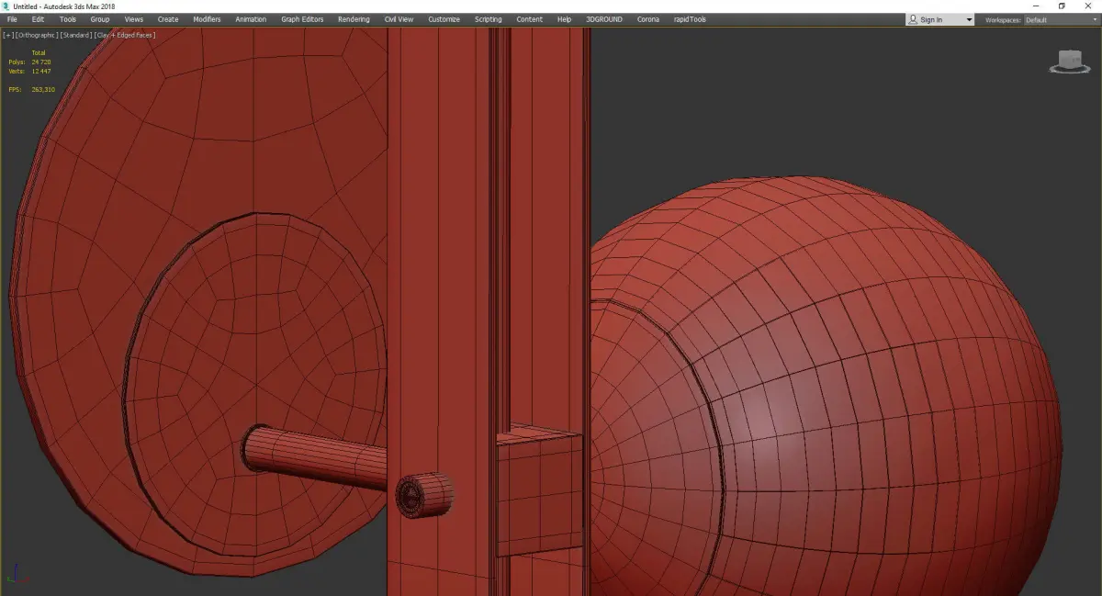Open the [Clay + Edged Faces] display menu
Viewport: 1102px width, 596px height.
[x=124, y=35]
